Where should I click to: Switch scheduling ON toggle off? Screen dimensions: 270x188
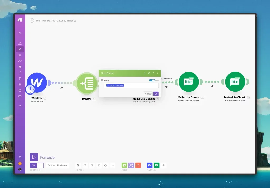(37, 165)
